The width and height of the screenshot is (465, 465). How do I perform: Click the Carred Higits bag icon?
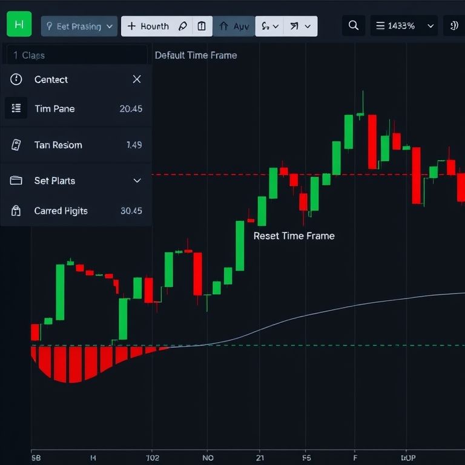pyautogui.click(x=16, y=211)
